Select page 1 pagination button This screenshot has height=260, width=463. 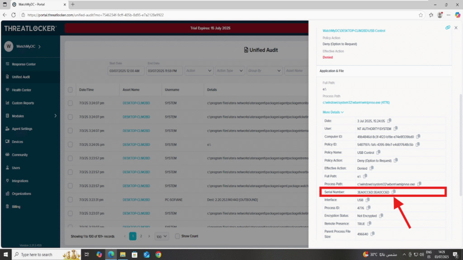point(132,236)
